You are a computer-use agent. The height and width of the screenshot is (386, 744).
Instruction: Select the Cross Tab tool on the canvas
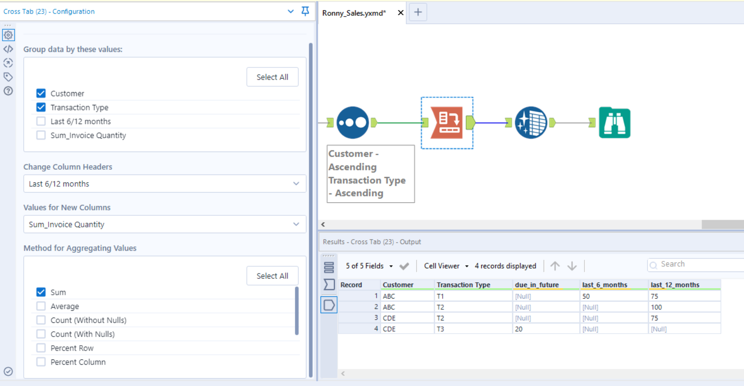[447, 122]
